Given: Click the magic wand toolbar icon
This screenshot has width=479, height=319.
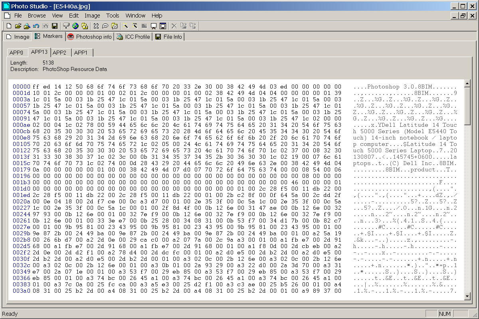Looking at the screenshot, I should coord(125,26).
